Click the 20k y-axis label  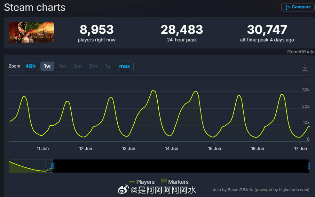(306, 107)
